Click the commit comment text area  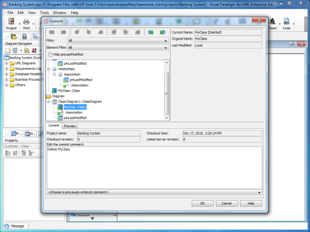tap(154, 168)
